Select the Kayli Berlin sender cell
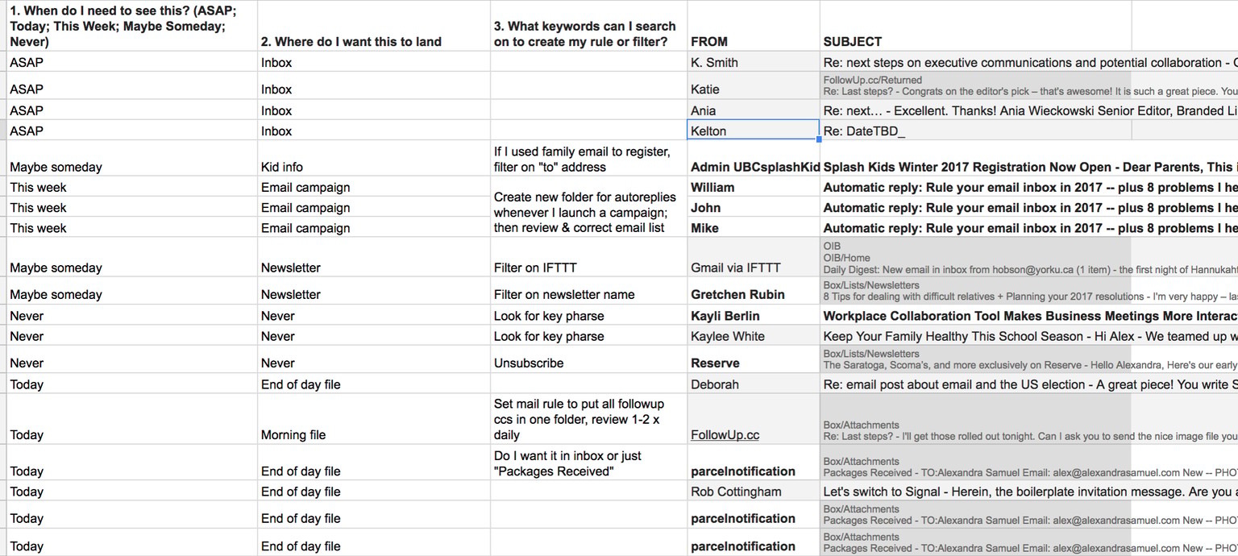The height and width of the screenshot is (556, 1238). click(754, 316)
